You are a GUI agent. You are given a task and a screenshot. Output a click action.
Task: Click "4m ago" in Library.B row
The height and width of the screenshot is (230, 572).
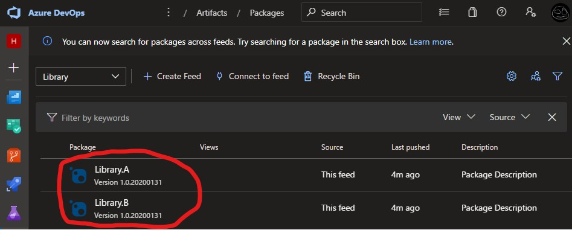click(405, 208)
